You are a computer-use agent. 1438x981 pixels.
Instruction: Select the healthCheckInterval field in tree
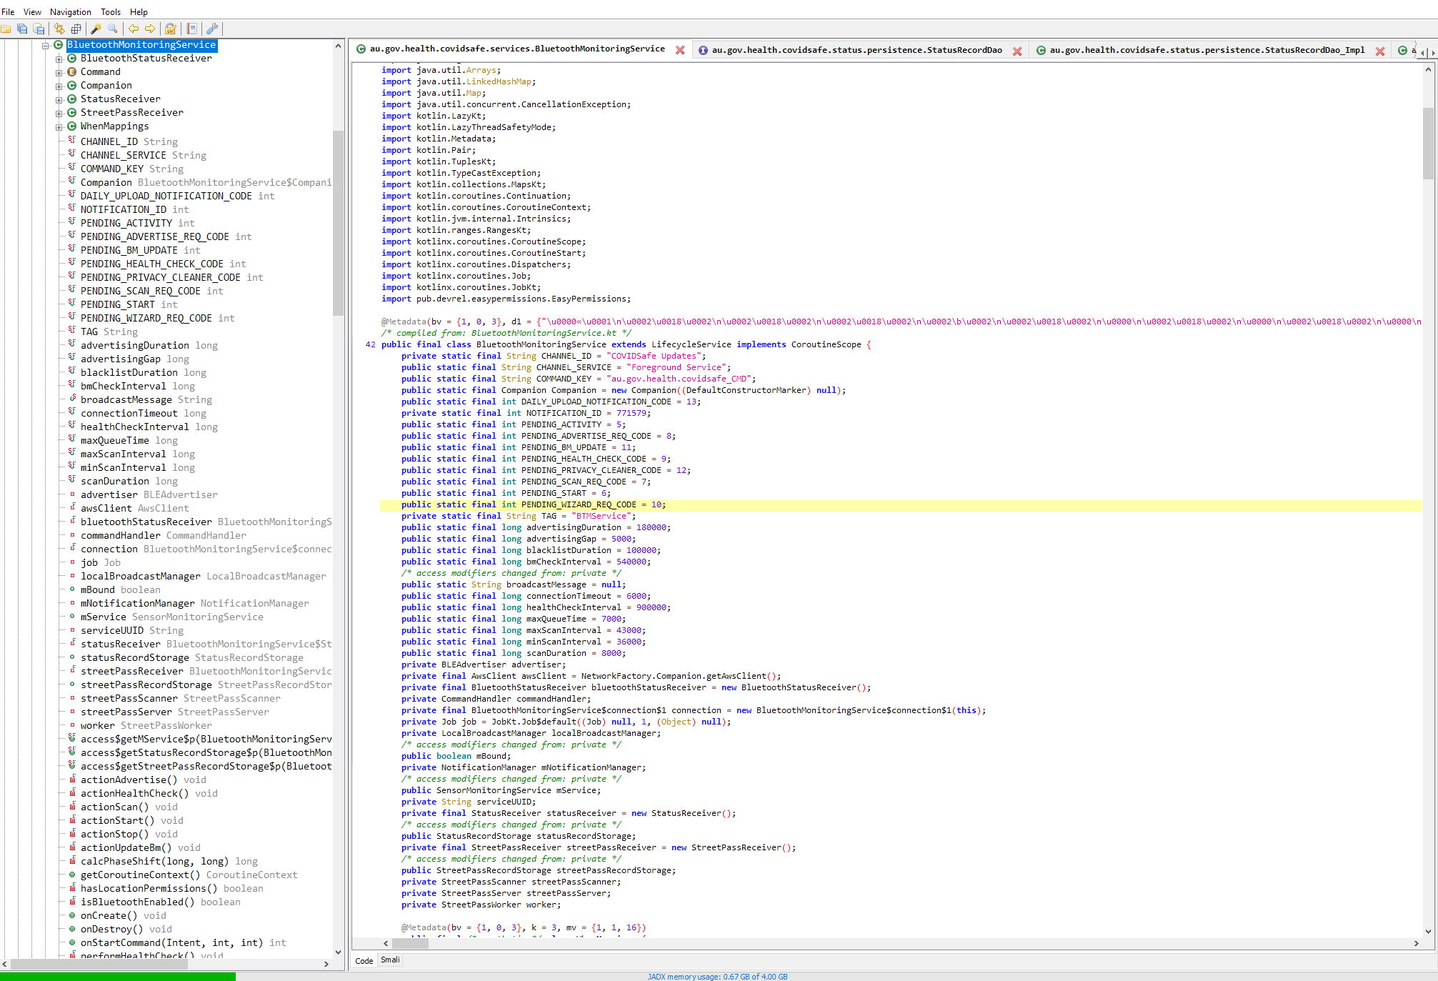[x=149, y=427]
